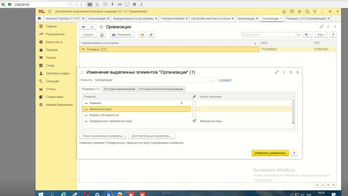Click the Создать button
348x196 pixels.
pos(88,35)
